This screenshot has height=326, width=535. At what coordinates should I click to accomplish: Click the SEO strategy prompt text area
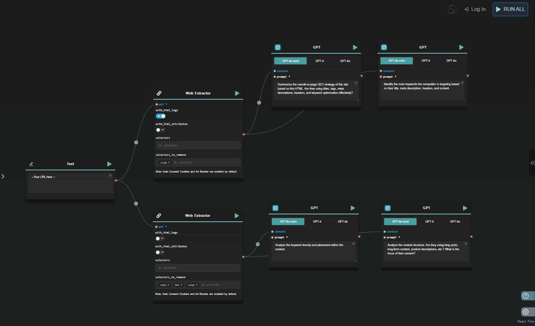click(x=316, y=91)
